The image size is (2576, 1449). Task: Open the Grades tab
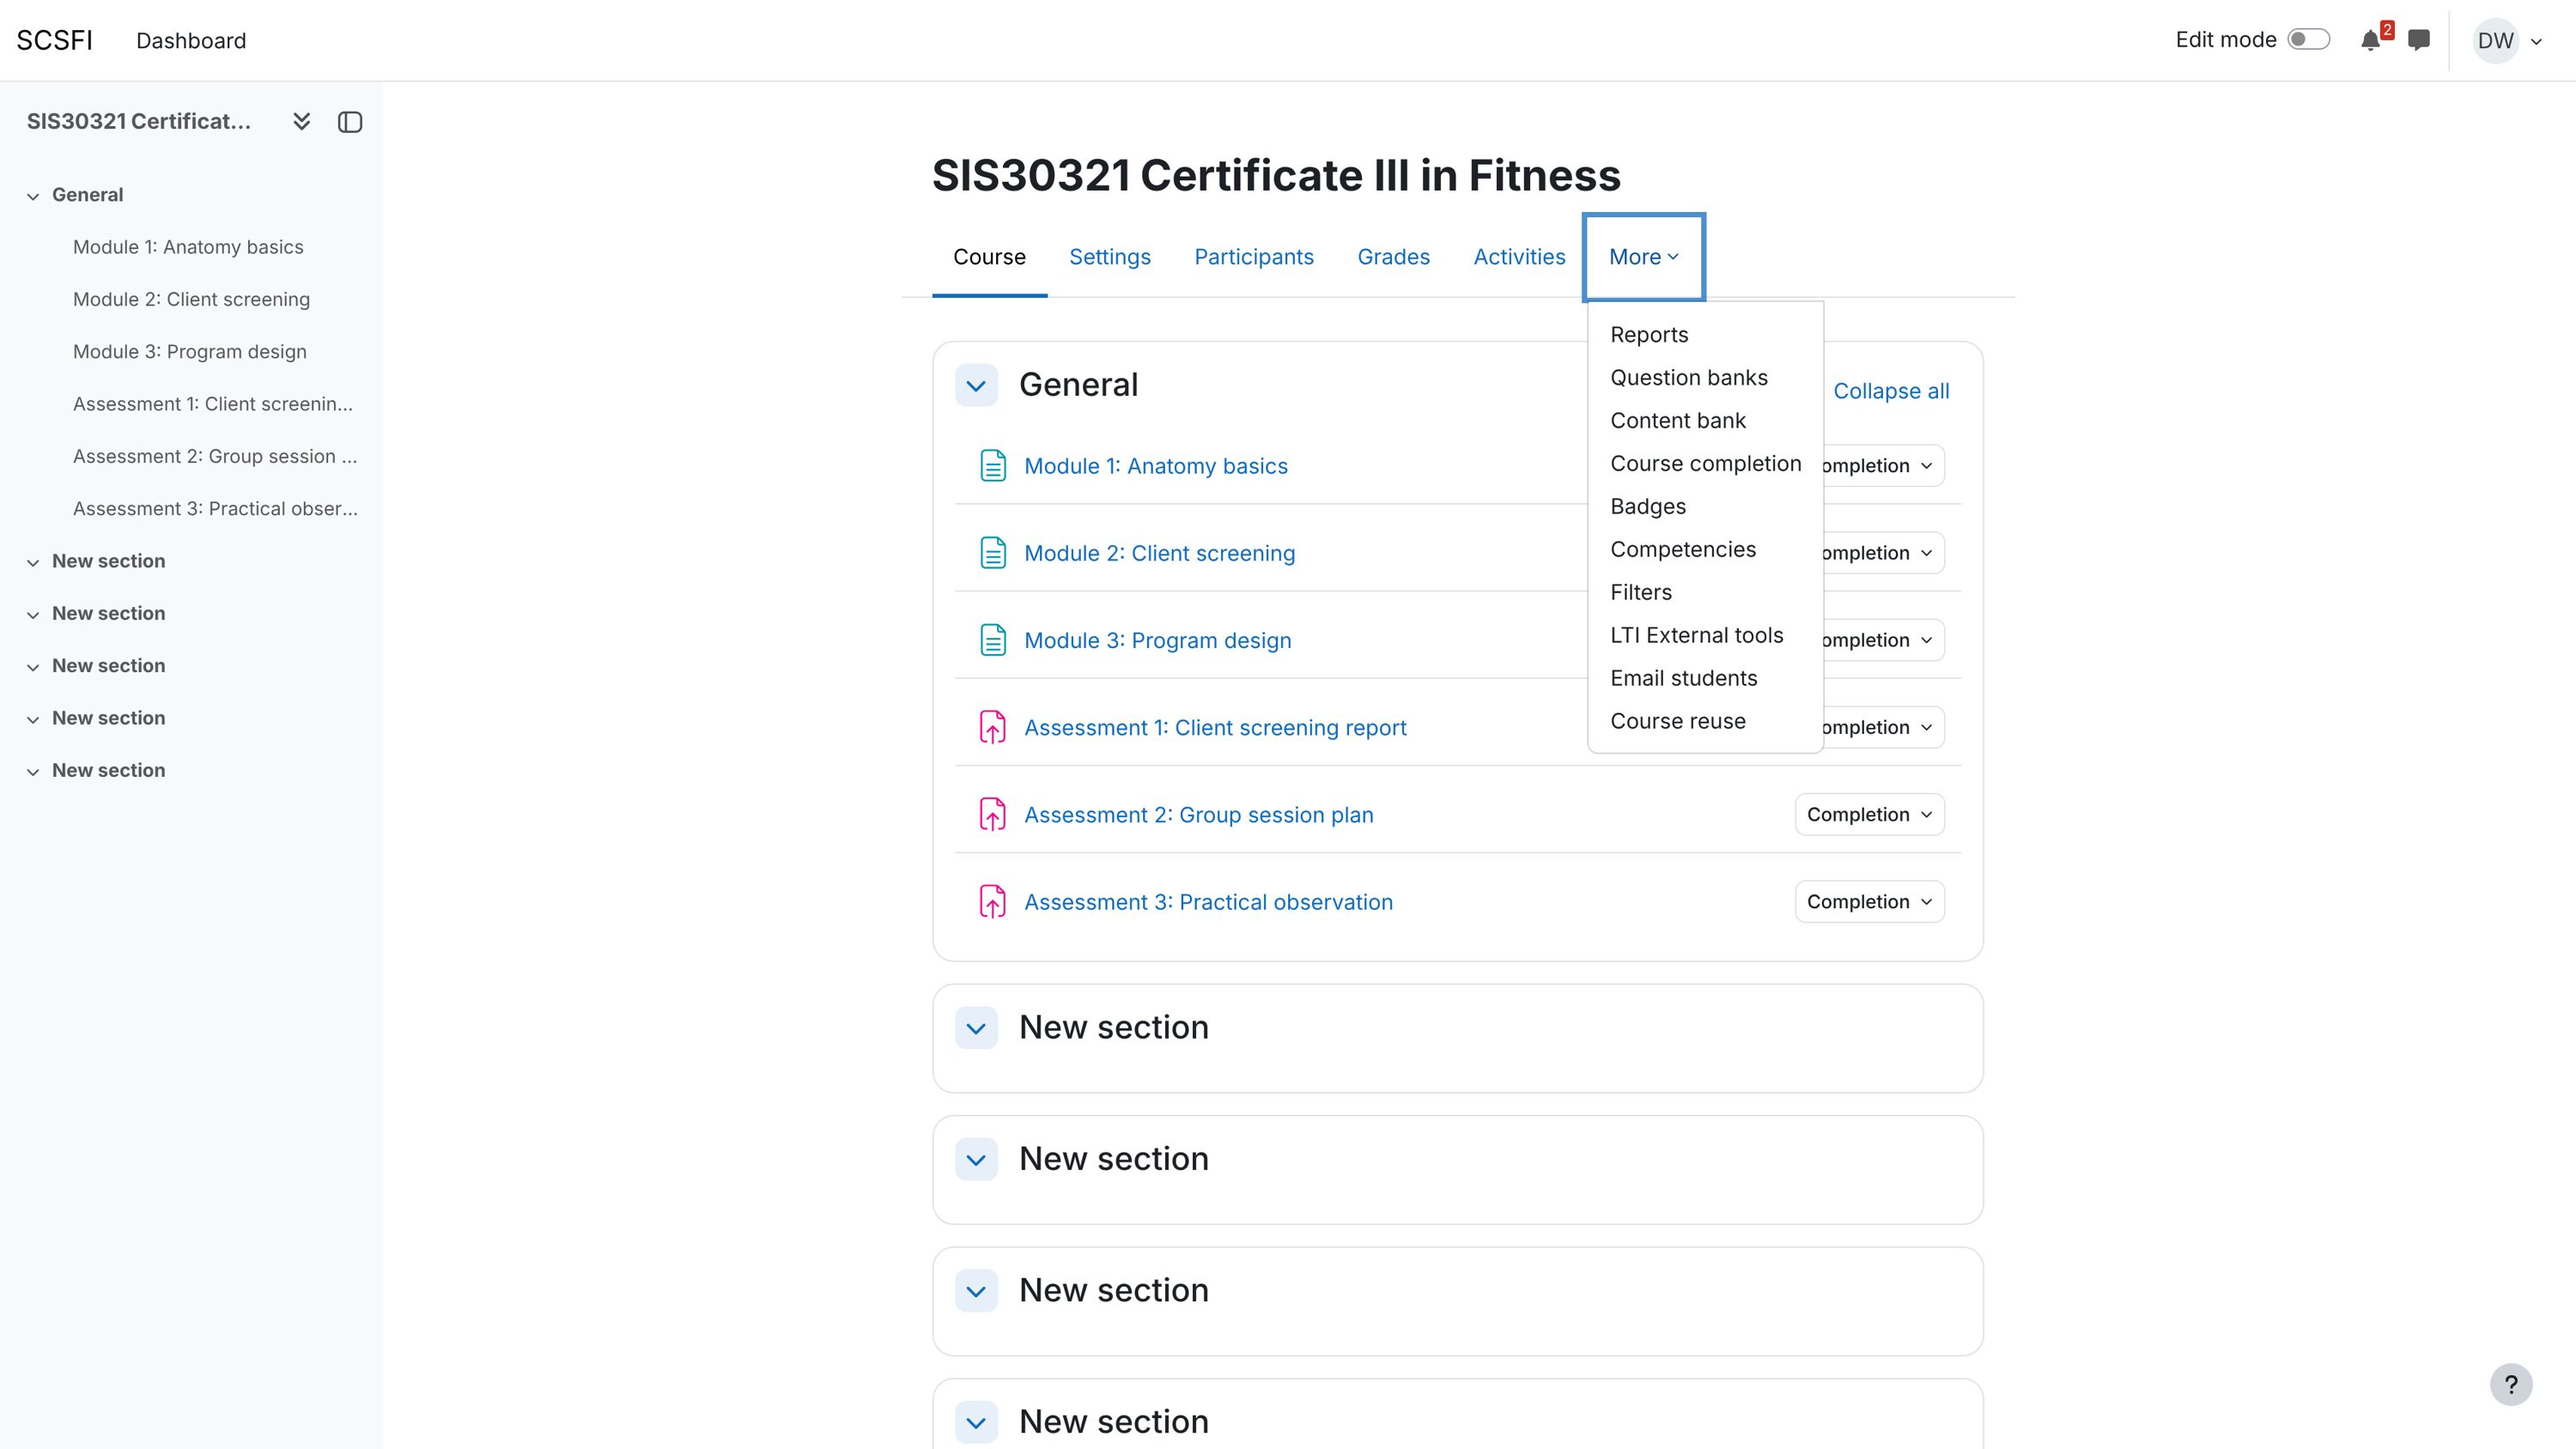click(1393, 257)
